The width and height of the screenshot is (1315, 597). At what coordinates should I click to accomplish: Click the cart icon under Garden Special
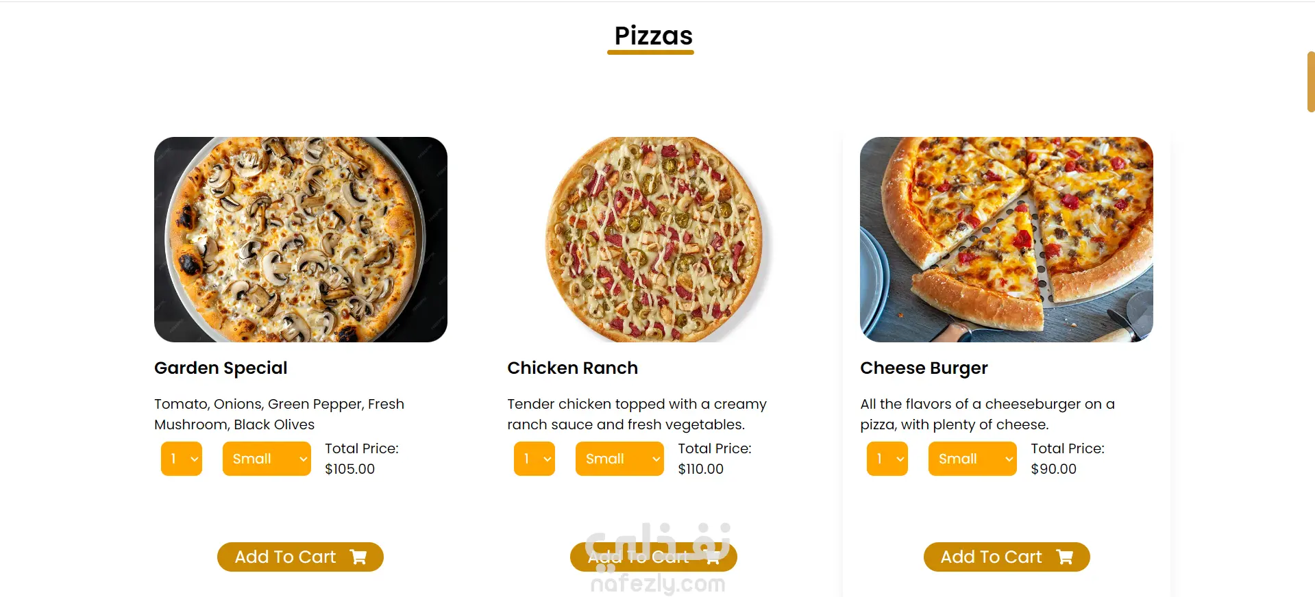pos(358,557)
